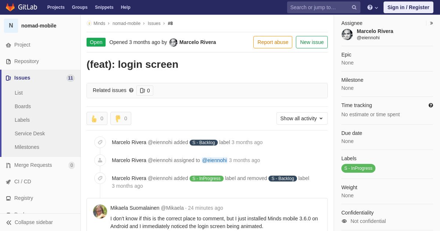
Task: Select Boards under Issues
Action: coord(23,106)
